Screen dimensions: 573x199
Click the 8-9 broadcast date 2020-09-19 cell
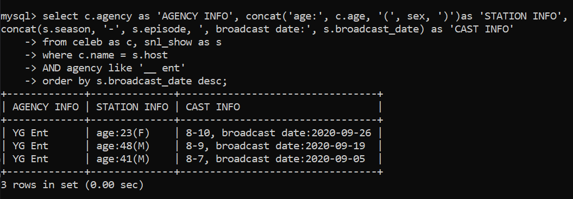[x=275, y=146]
